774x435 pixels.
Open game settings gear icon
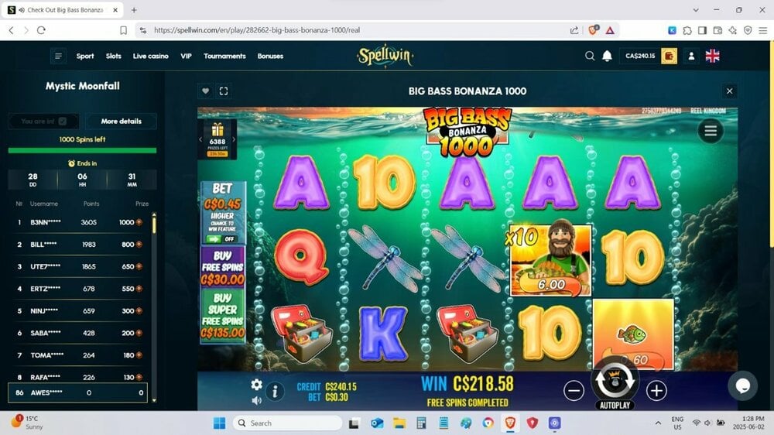coord(257,384)
